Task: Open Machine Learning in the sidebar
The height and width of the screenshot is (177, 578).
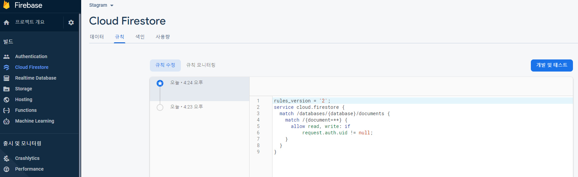Action: (35, 121)
